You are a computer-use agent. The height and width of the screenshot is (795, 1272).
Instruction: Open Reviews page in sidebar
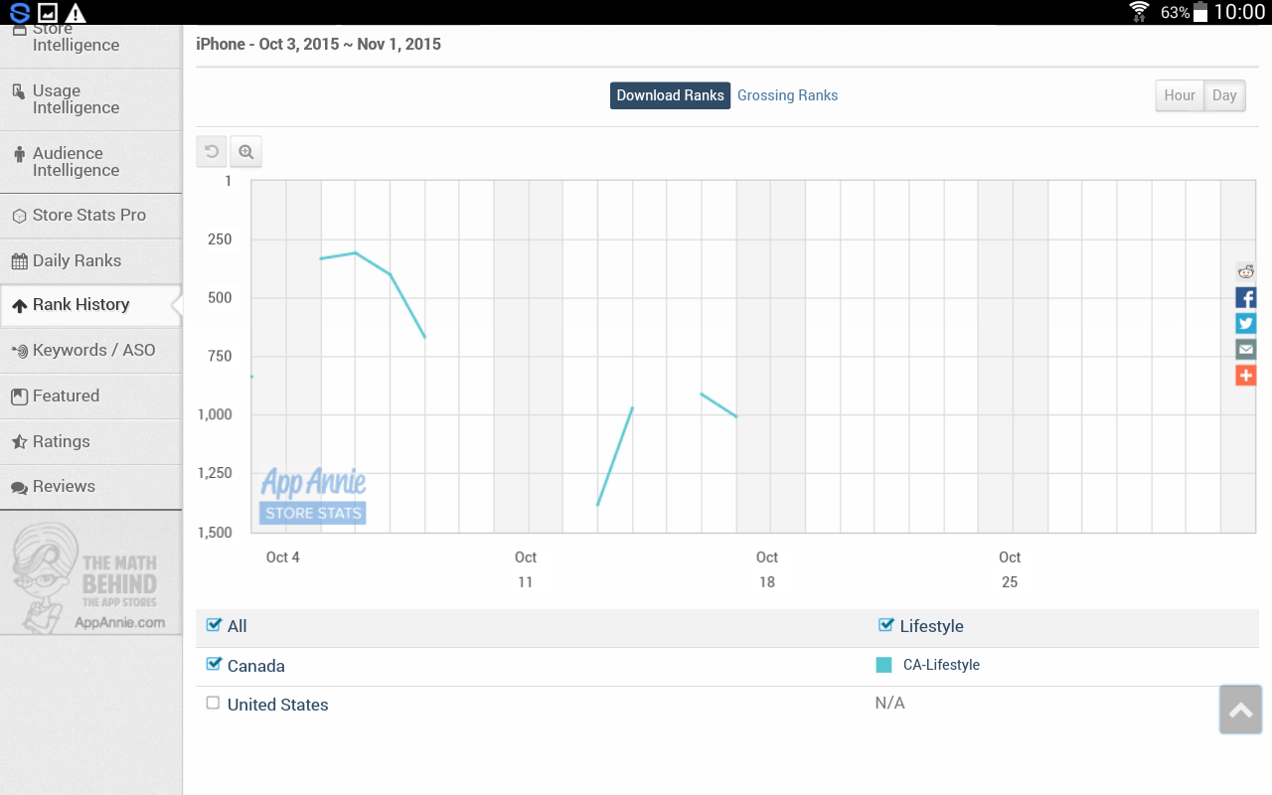[90, 487]
